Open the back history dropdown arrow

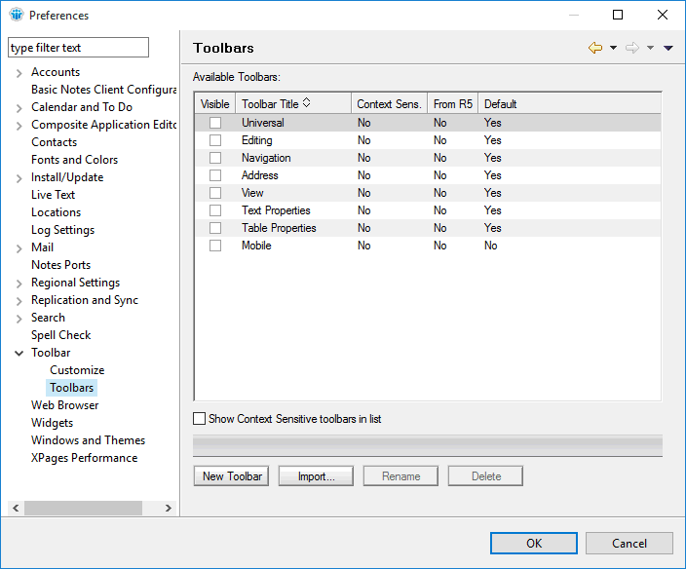click(x=613, y=48)
